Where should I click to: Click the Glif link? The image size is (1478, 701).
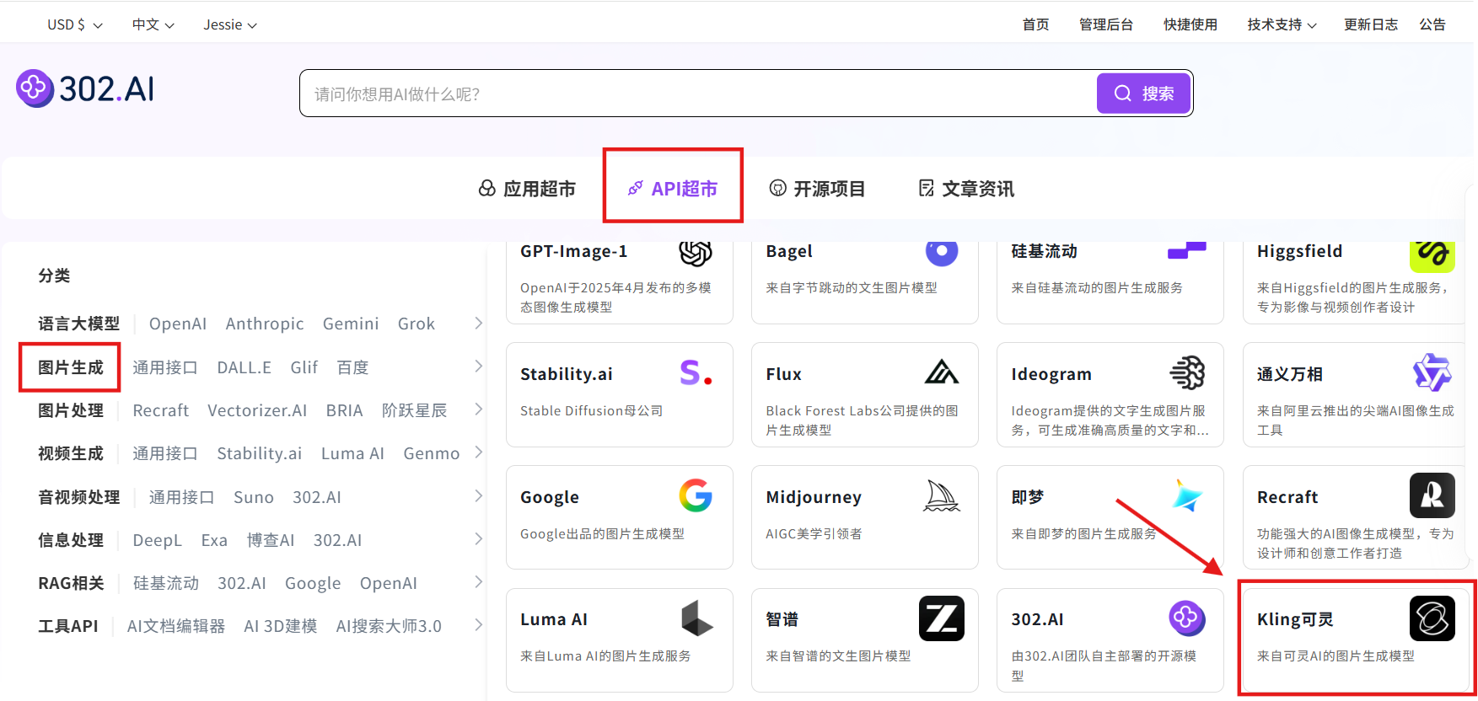304,367
